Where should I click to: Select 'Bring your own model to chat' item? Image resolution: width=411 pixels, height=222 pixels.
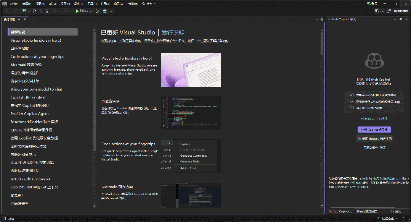36,89
